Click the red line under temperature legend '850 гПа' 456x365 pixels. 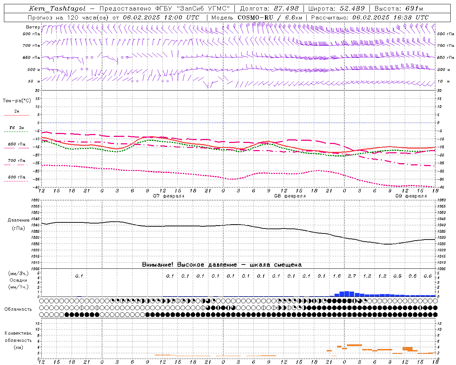pos(16,148)
